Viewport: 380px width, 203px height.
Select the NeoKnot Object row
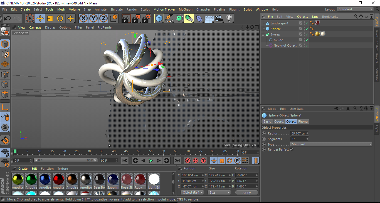coord(285,45)
